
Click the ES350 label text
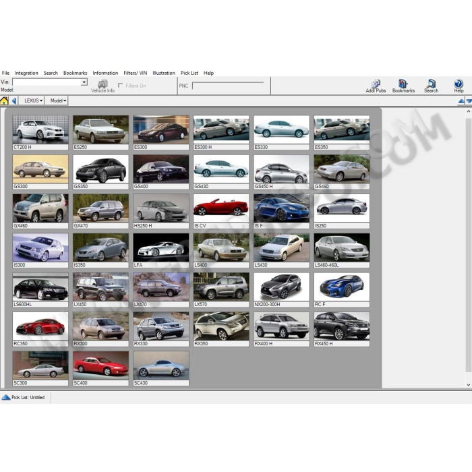point(321,147)
